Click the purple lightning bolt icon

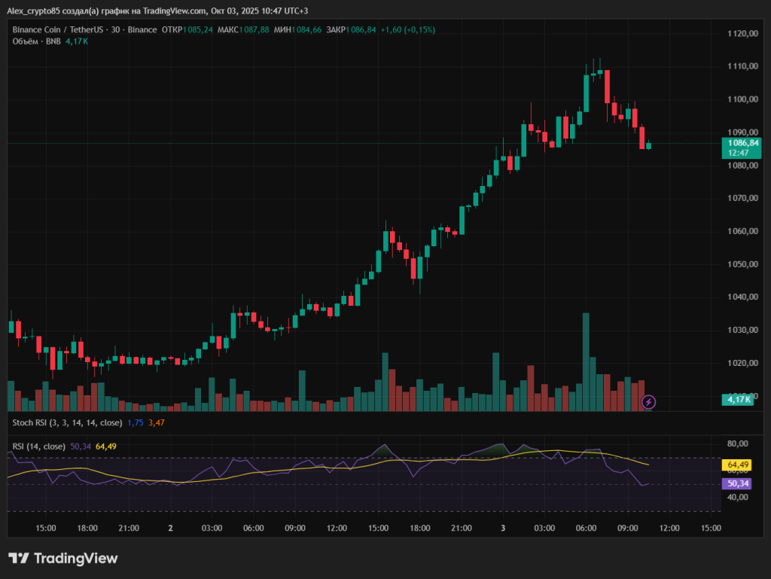point(648,402)
